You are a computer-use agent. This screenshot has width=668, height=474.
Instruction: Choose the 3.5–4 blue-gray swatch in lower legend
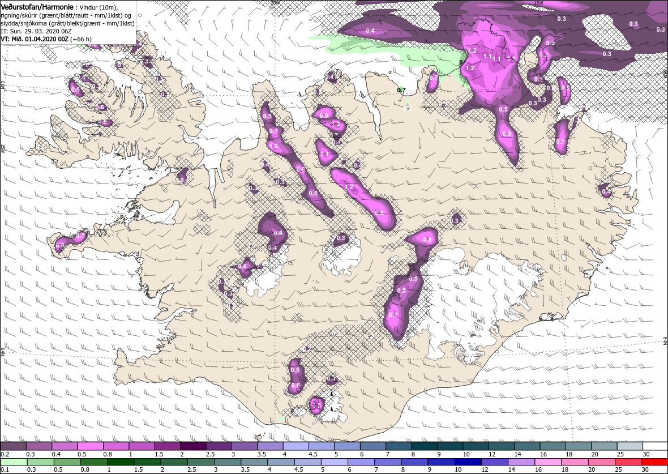coord(254,463)
